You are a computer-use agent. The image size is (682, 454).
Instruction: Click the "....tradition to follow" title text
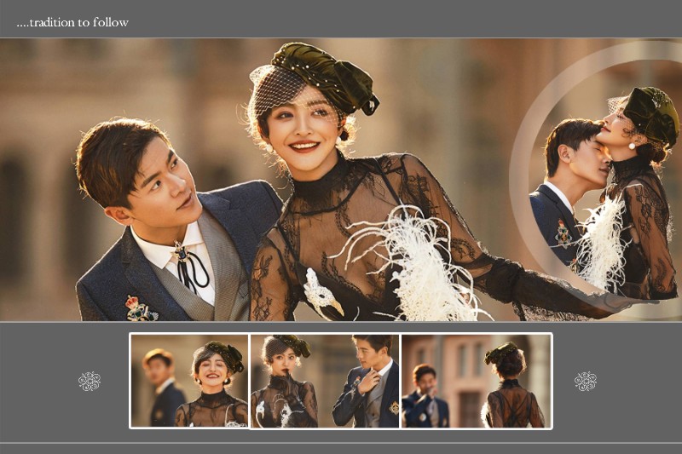pos(72,22)
